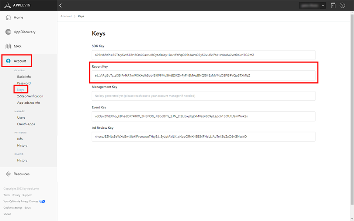Open Cookies Settings link
The height and width of the screenshot is (221, 354).
13,208
